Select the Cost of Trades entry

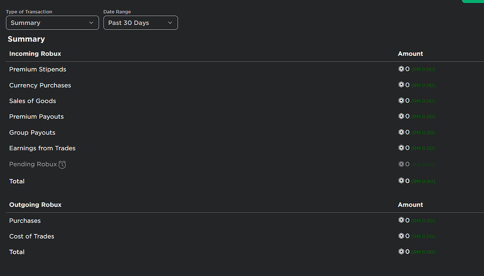click(x=32, y=236)
